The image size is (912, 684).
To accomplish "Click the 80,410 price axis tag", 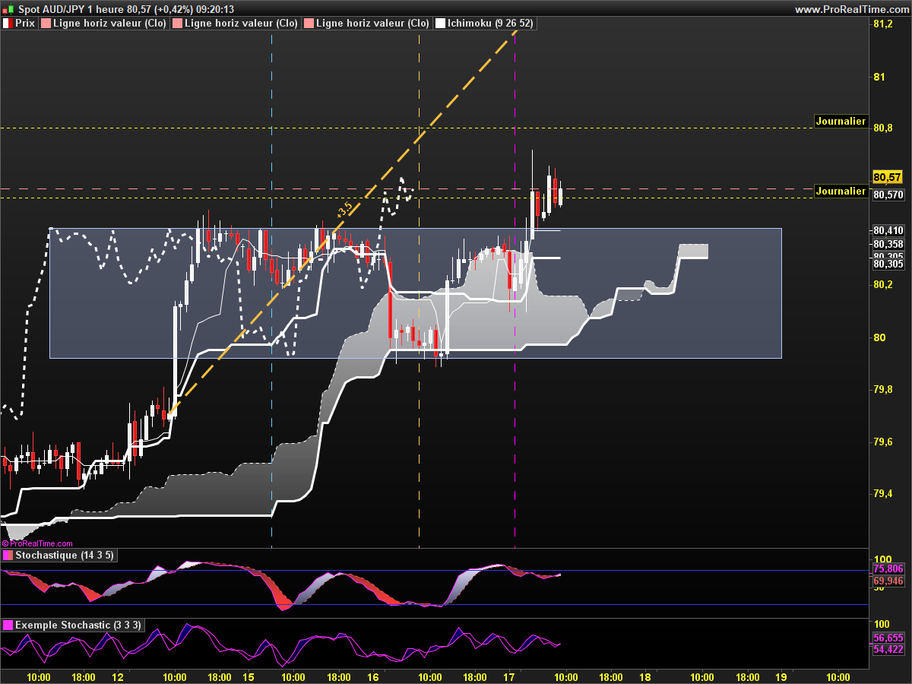I will click(x=888, y=230).
